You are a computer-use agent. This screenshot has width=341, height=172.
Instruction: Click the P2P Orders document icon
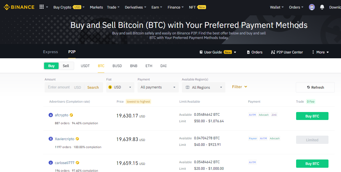248,52
